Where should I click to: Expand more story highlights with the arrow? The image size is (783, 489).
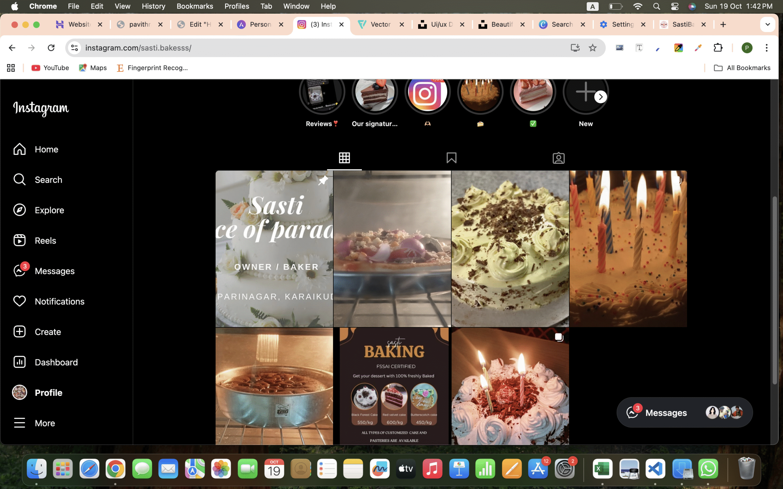(600, 97)
